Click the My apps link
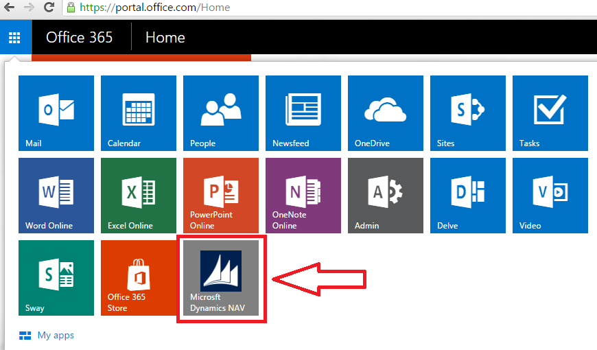Image resolution: width=597 pixels, height=350 pixels. point(47,335)
